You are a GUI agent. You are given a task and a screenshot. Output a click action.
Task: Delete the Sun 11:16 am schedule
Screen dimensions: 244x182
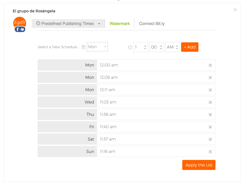click(210, 152)
